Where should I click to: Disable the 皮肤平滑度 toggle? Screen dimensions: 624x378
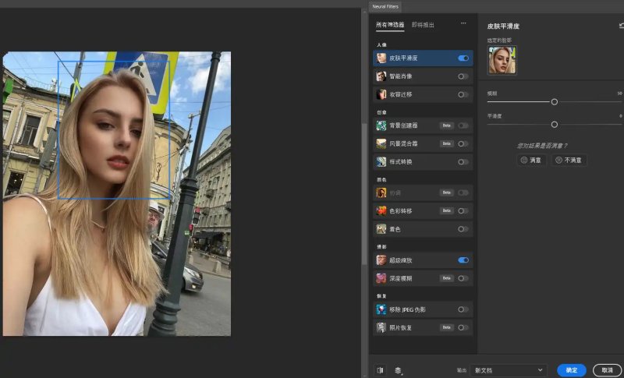coord(463,58)
